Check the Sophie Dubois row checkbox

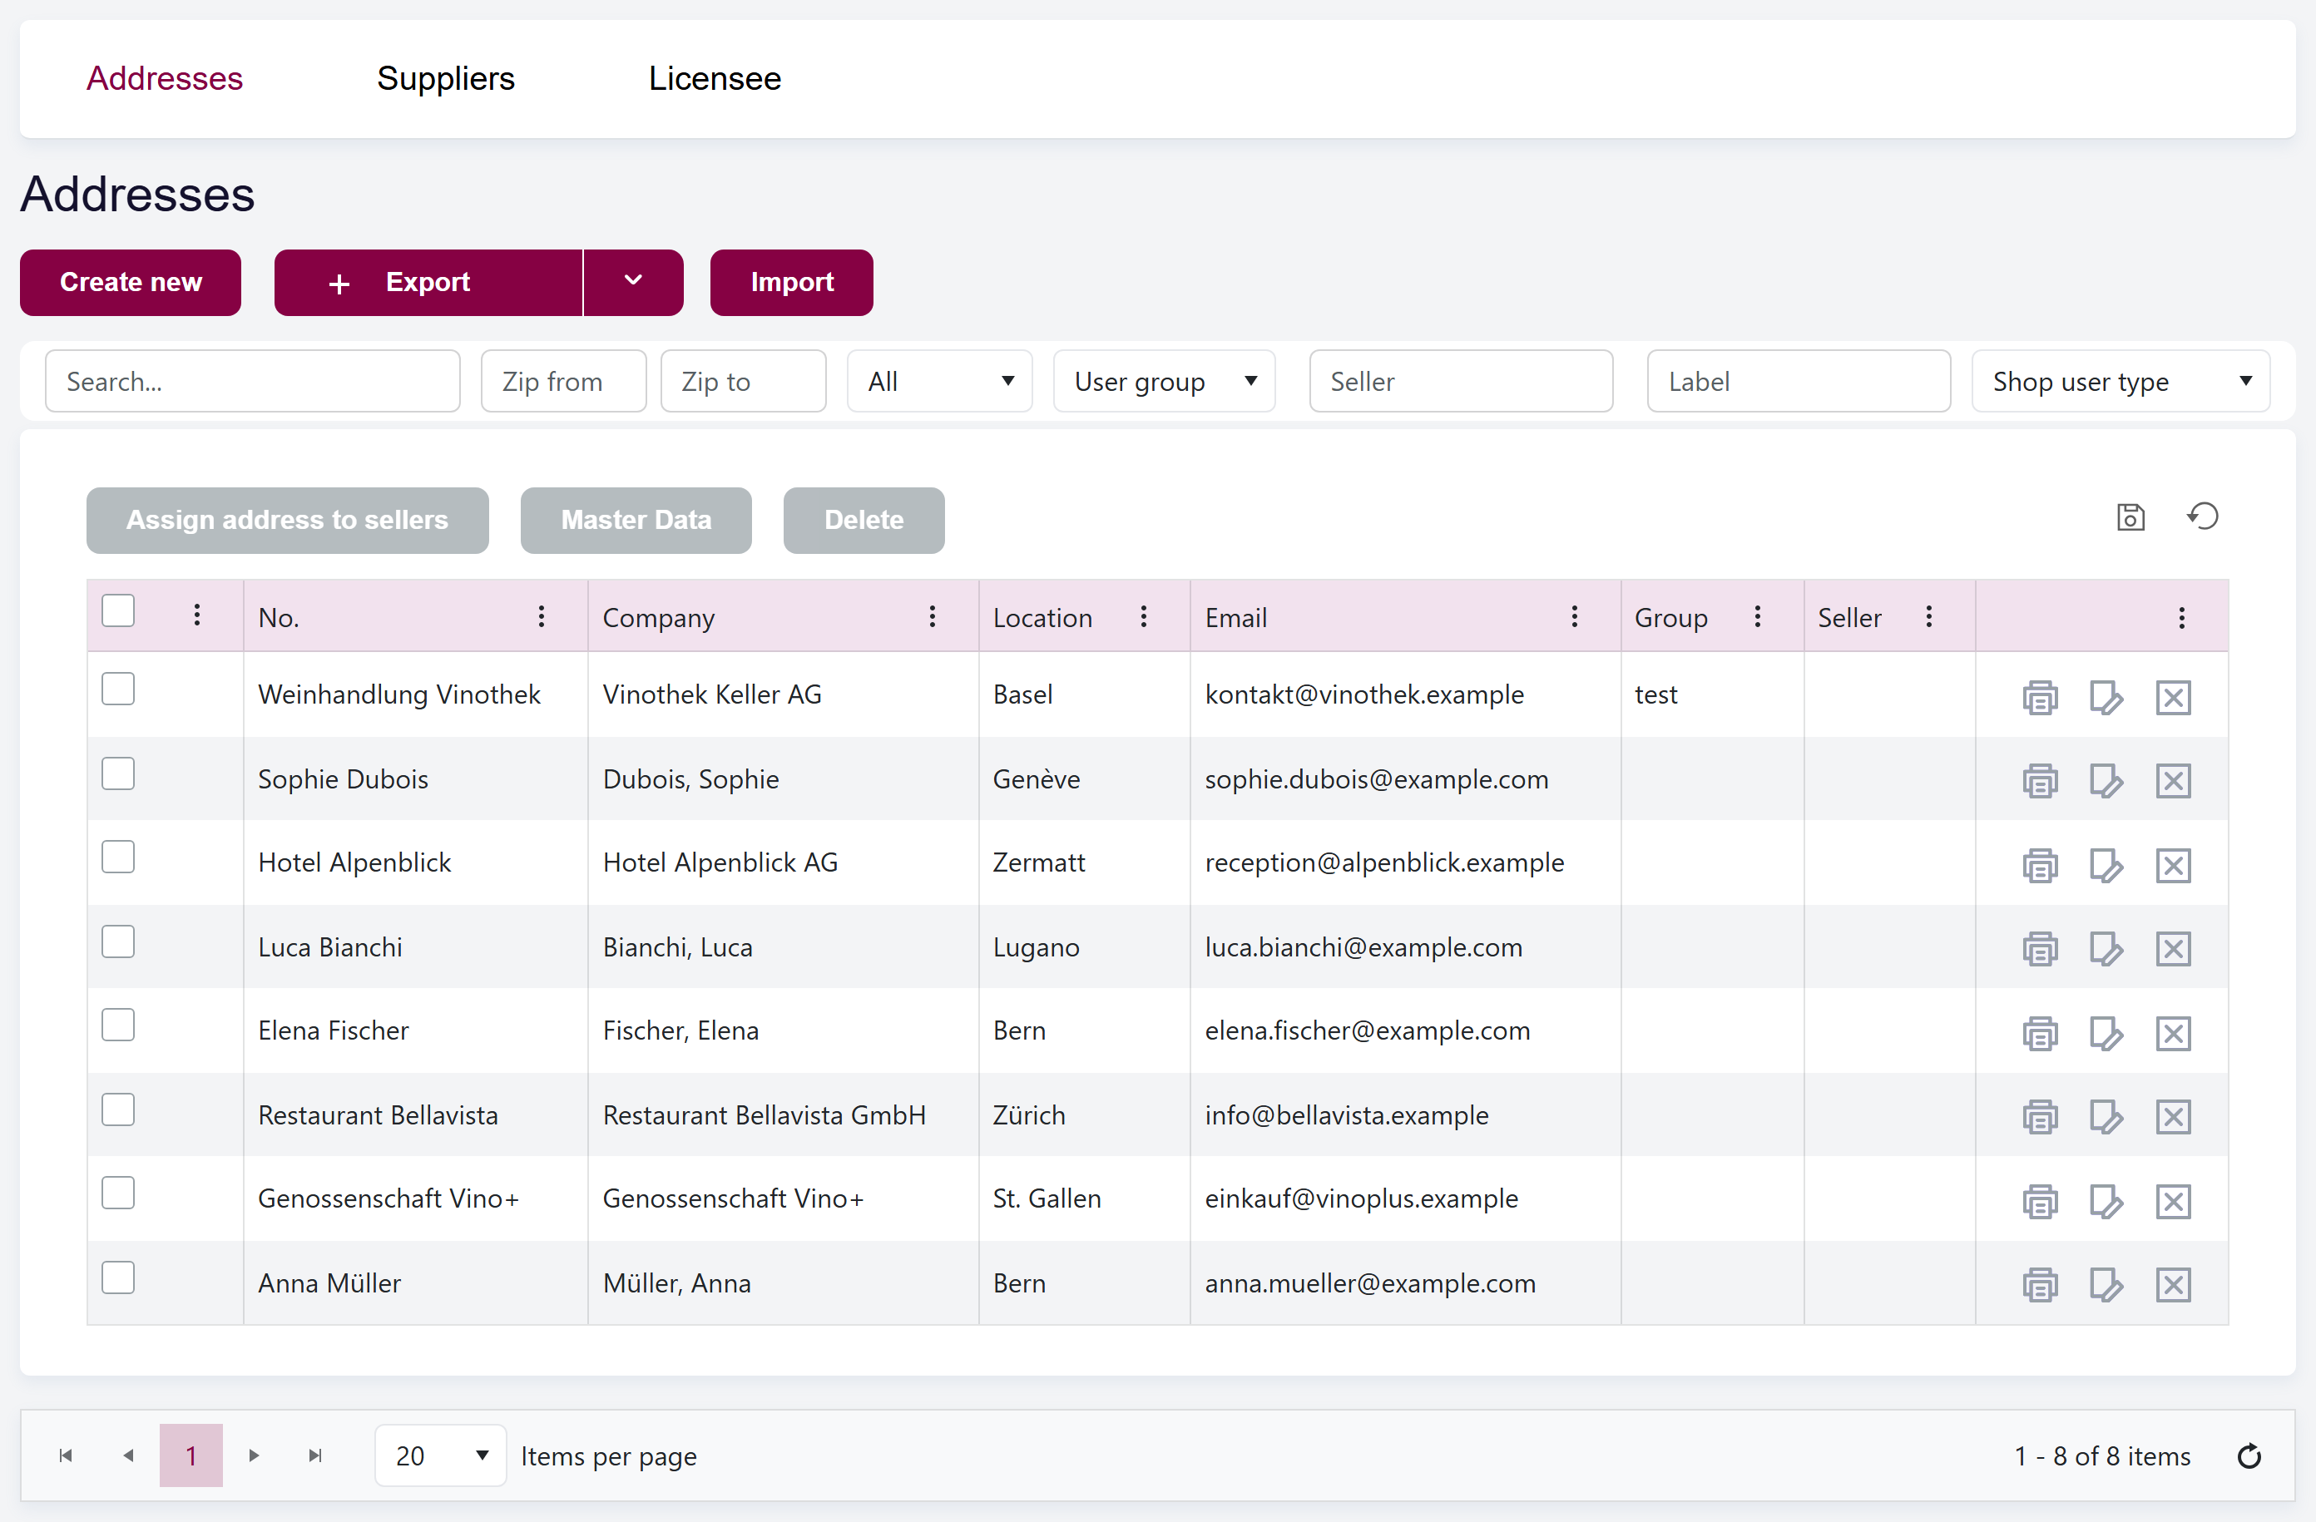pyautogui.click(x=118, y=773)
